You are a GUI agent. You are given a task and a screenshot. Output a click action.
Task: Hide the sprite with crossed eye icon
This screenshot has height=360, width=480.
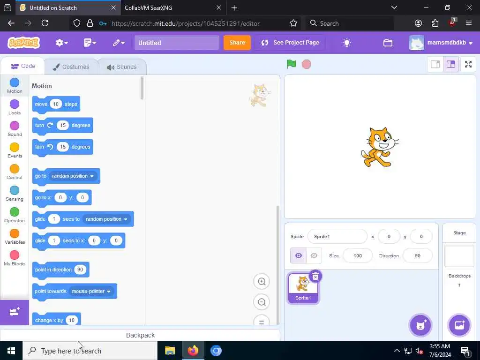(314, 255)
